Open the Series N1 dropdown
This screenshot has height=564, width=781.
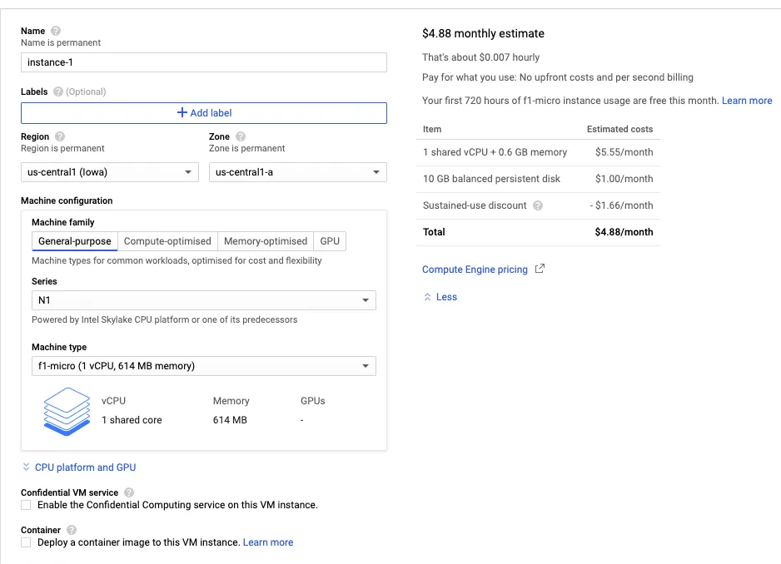pyautogui.click(x=203, y=300)
